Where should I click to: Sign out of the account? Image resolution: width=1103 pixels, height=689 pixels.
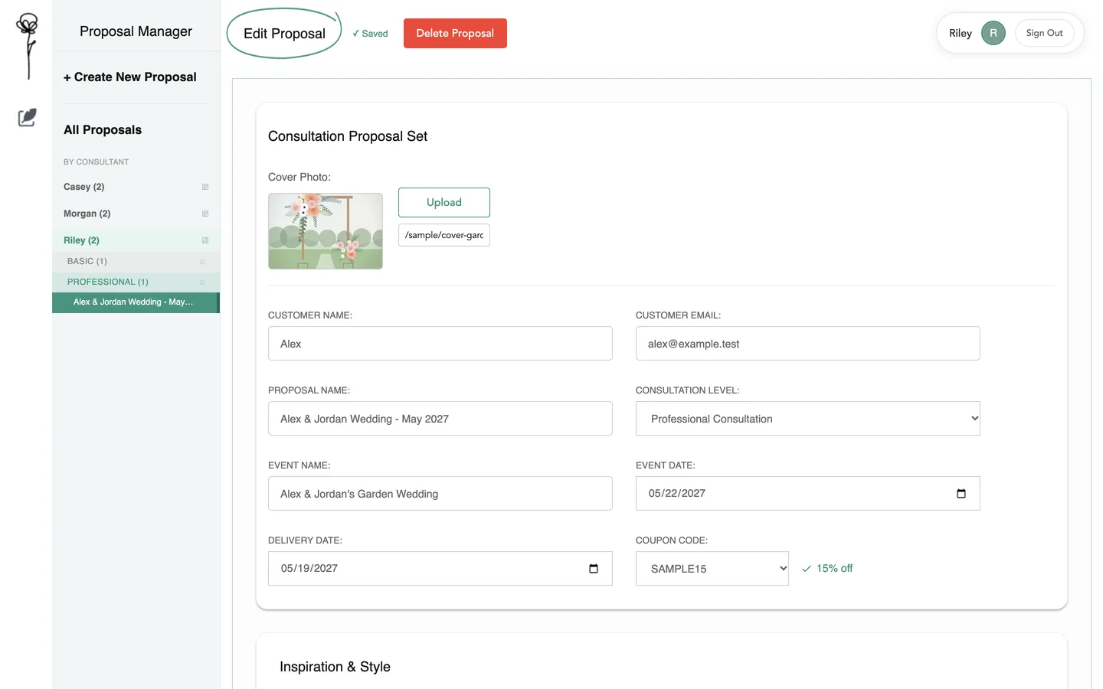point(1044,33)
